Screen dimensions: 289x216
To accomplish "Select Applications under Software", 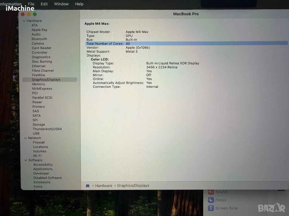I will 43,169.
